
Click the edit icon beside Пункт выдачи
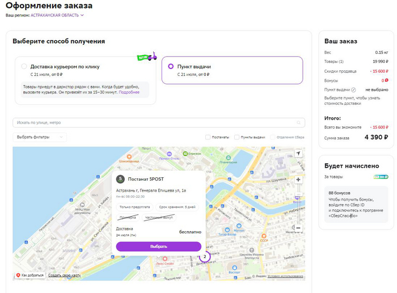point(354,90)
